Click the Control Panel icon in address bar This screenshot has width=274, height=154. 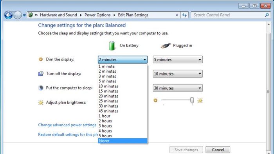click(31, 15)
